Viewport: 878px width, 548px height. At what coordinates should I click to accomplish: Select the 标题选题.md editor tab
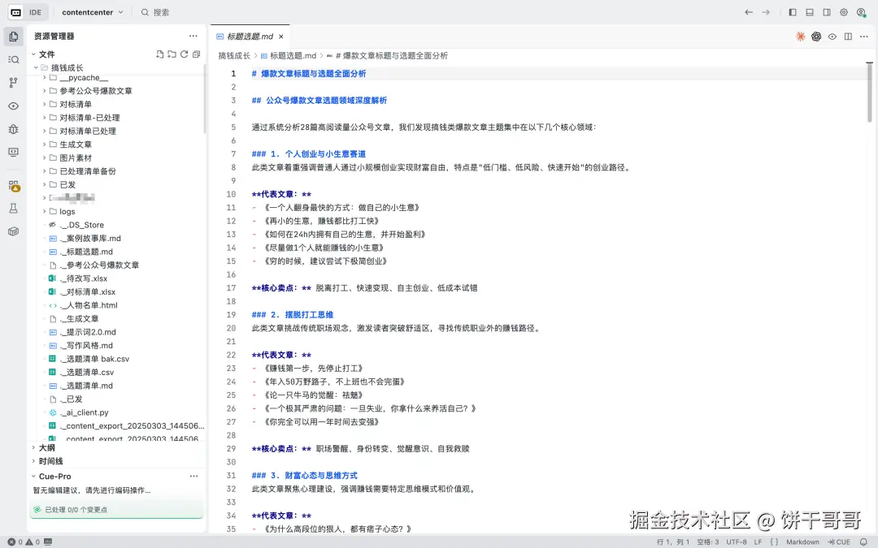click(x=250, y=37)
